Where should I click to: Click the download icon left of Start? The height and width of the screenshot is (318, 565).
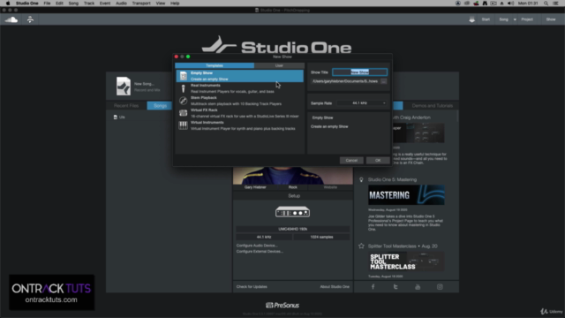click(471, 19)
